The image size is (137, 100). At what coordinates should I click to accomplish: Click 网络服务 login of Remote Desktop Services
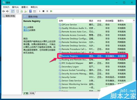122,42
